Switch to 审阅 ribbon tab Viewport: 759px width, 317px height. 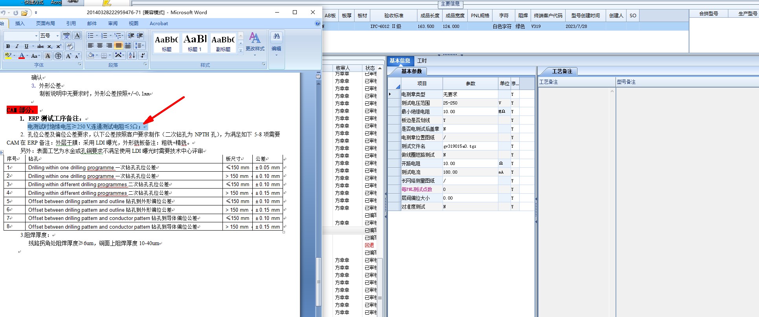click(x=113, y=24)
